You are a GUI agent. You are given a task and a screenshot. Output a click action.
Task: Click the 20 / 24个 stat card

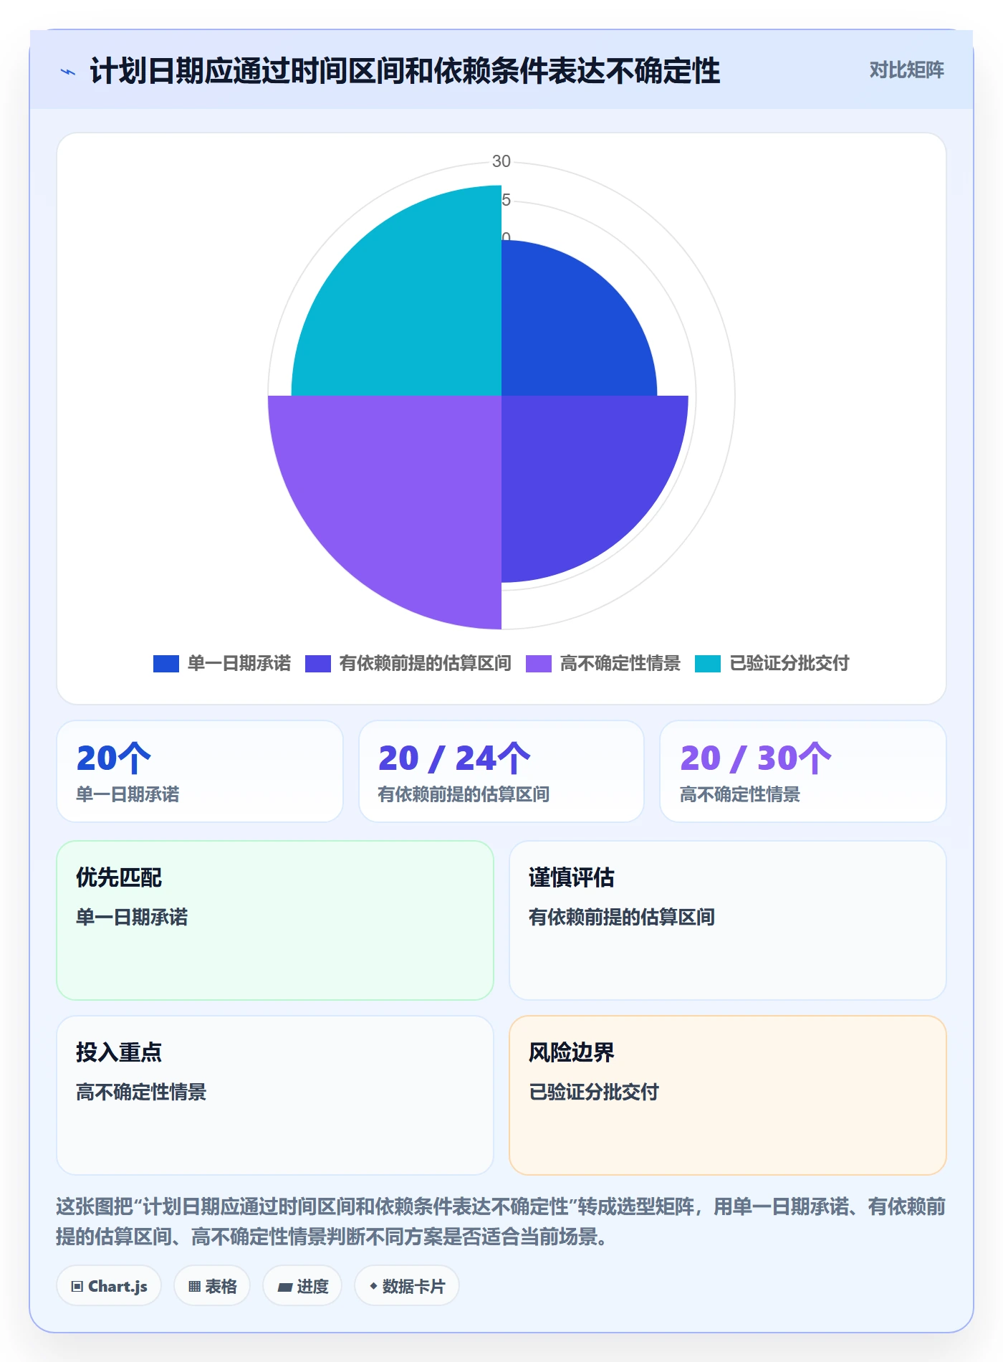501,771
